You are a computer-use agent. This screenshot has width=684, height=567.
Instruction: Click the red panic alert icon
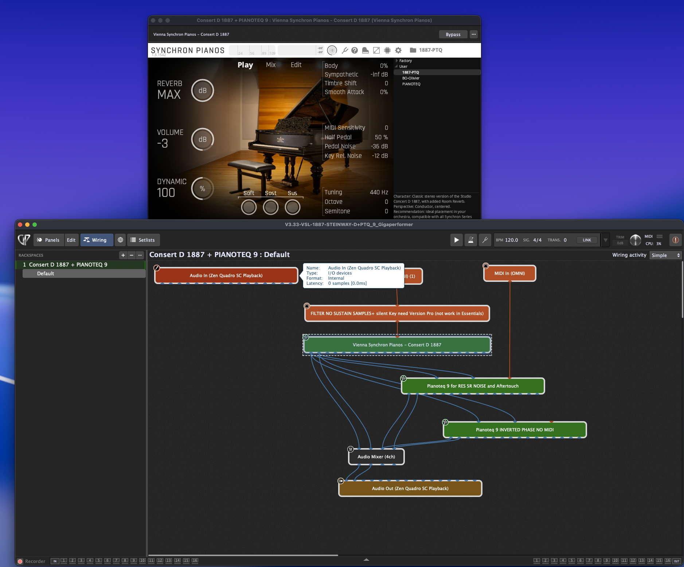[x=675, y=240]
